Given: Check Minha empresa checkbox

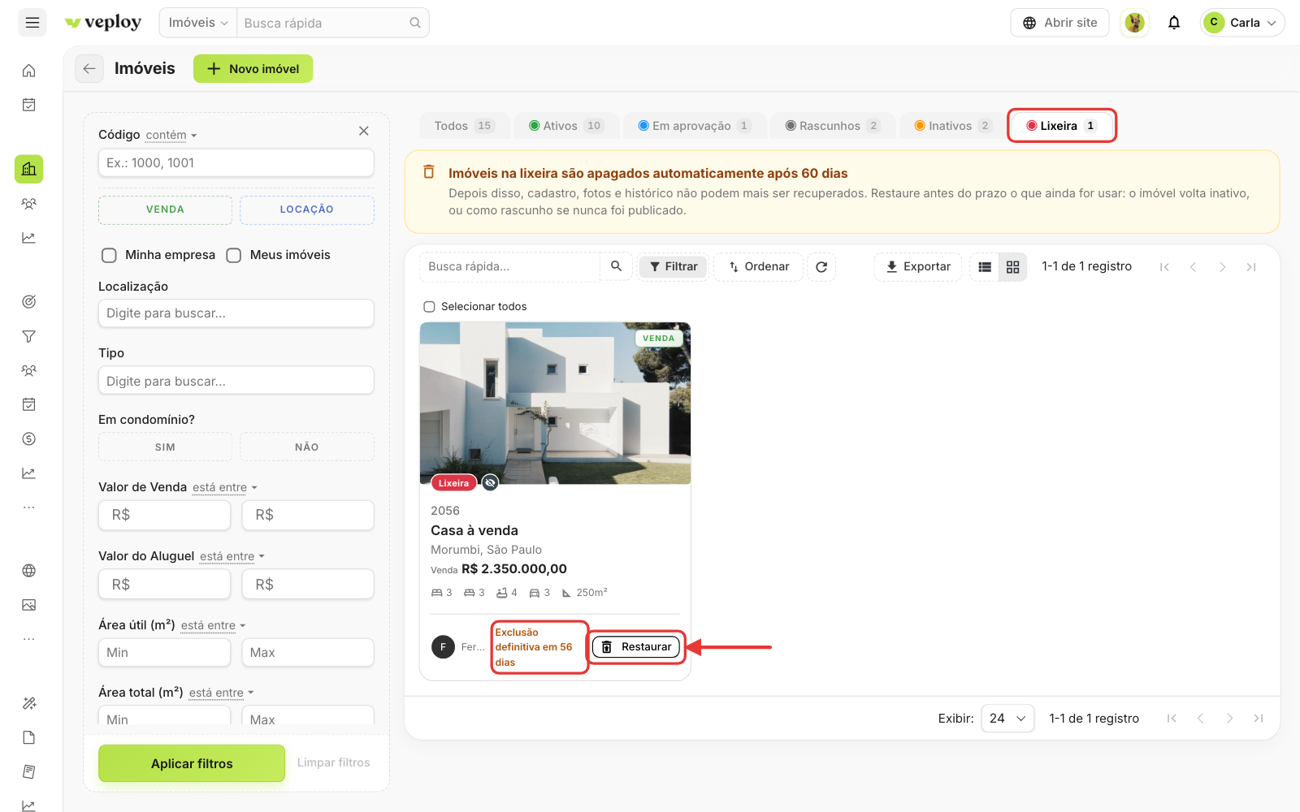Looking at the screenshot, I should click(x=109, y=255).
